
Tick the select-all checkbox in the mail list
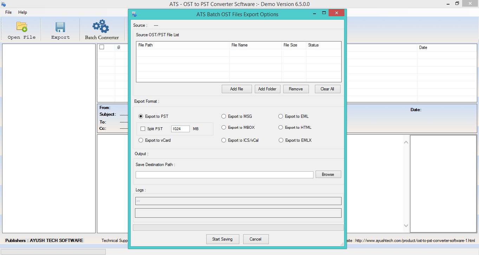102,47
